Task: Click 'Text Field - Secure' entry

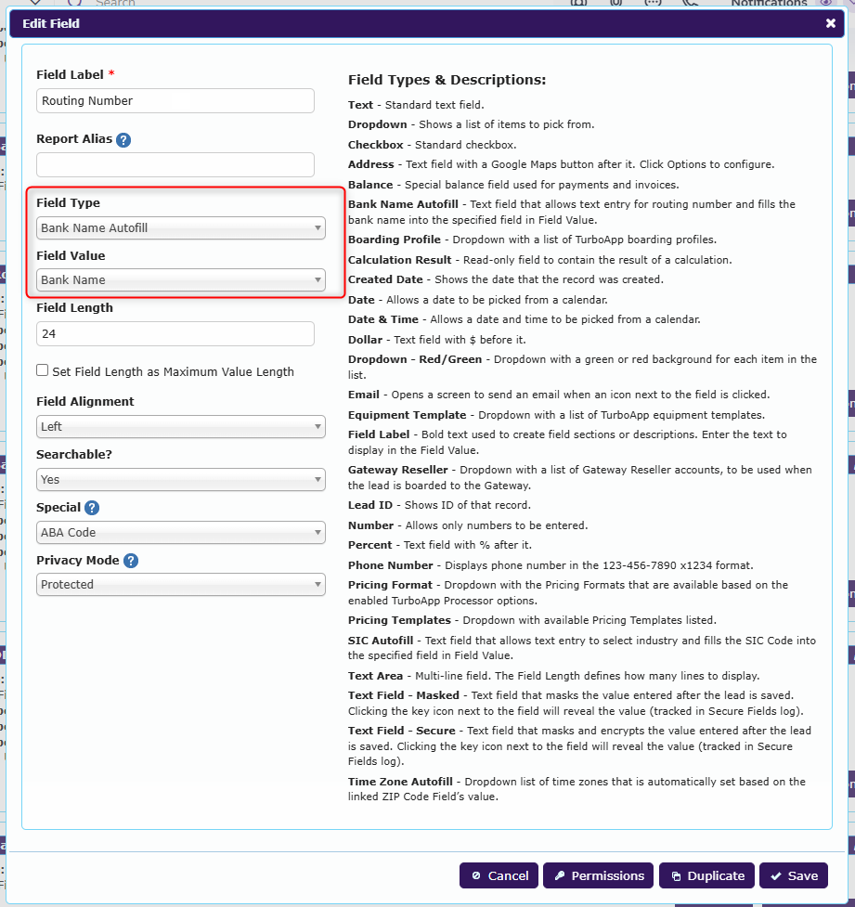Action: coord(579,746)
